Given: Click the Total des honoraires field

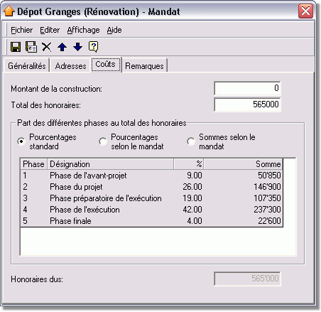Looking at the screenshot, I should [247, 104].
